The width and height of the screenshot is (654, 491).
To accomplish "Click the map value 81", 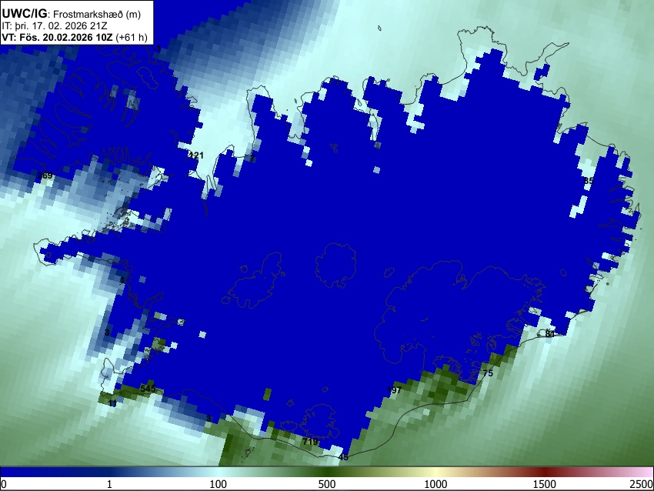I will click(x=550, y=334).
